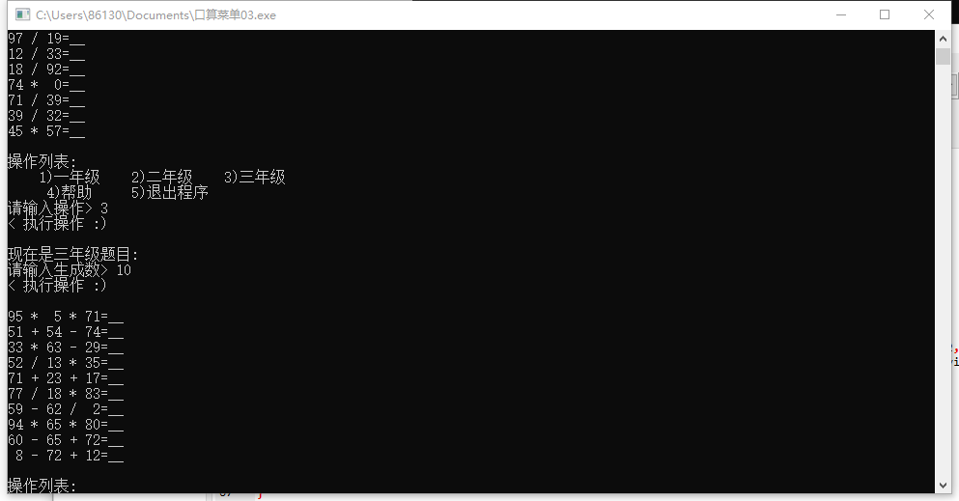Screen dimensions: 959x501
Task: Click the line '59 - 62 / 2=__'
Action: [x=66, y=408]
